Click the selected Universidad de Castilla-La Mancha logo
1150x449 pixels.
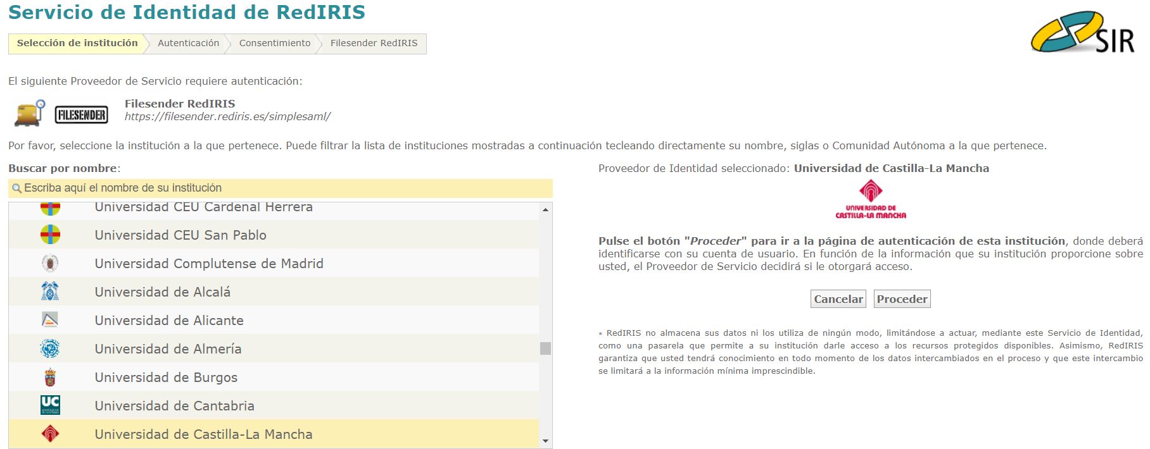tap(871, 199)
